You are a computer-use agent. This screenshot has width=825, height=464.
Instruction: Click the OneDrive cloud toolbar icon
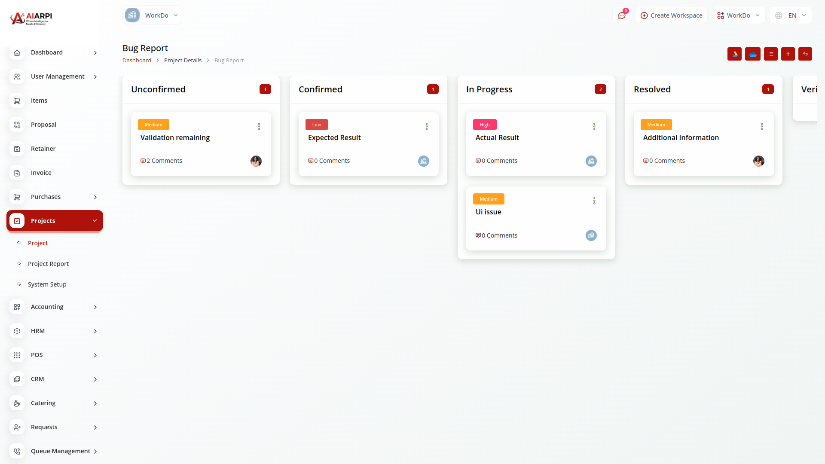[x=752, y=54]
